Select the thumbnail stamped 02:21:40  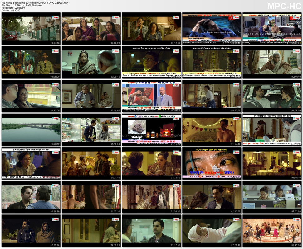pos(212,231)
